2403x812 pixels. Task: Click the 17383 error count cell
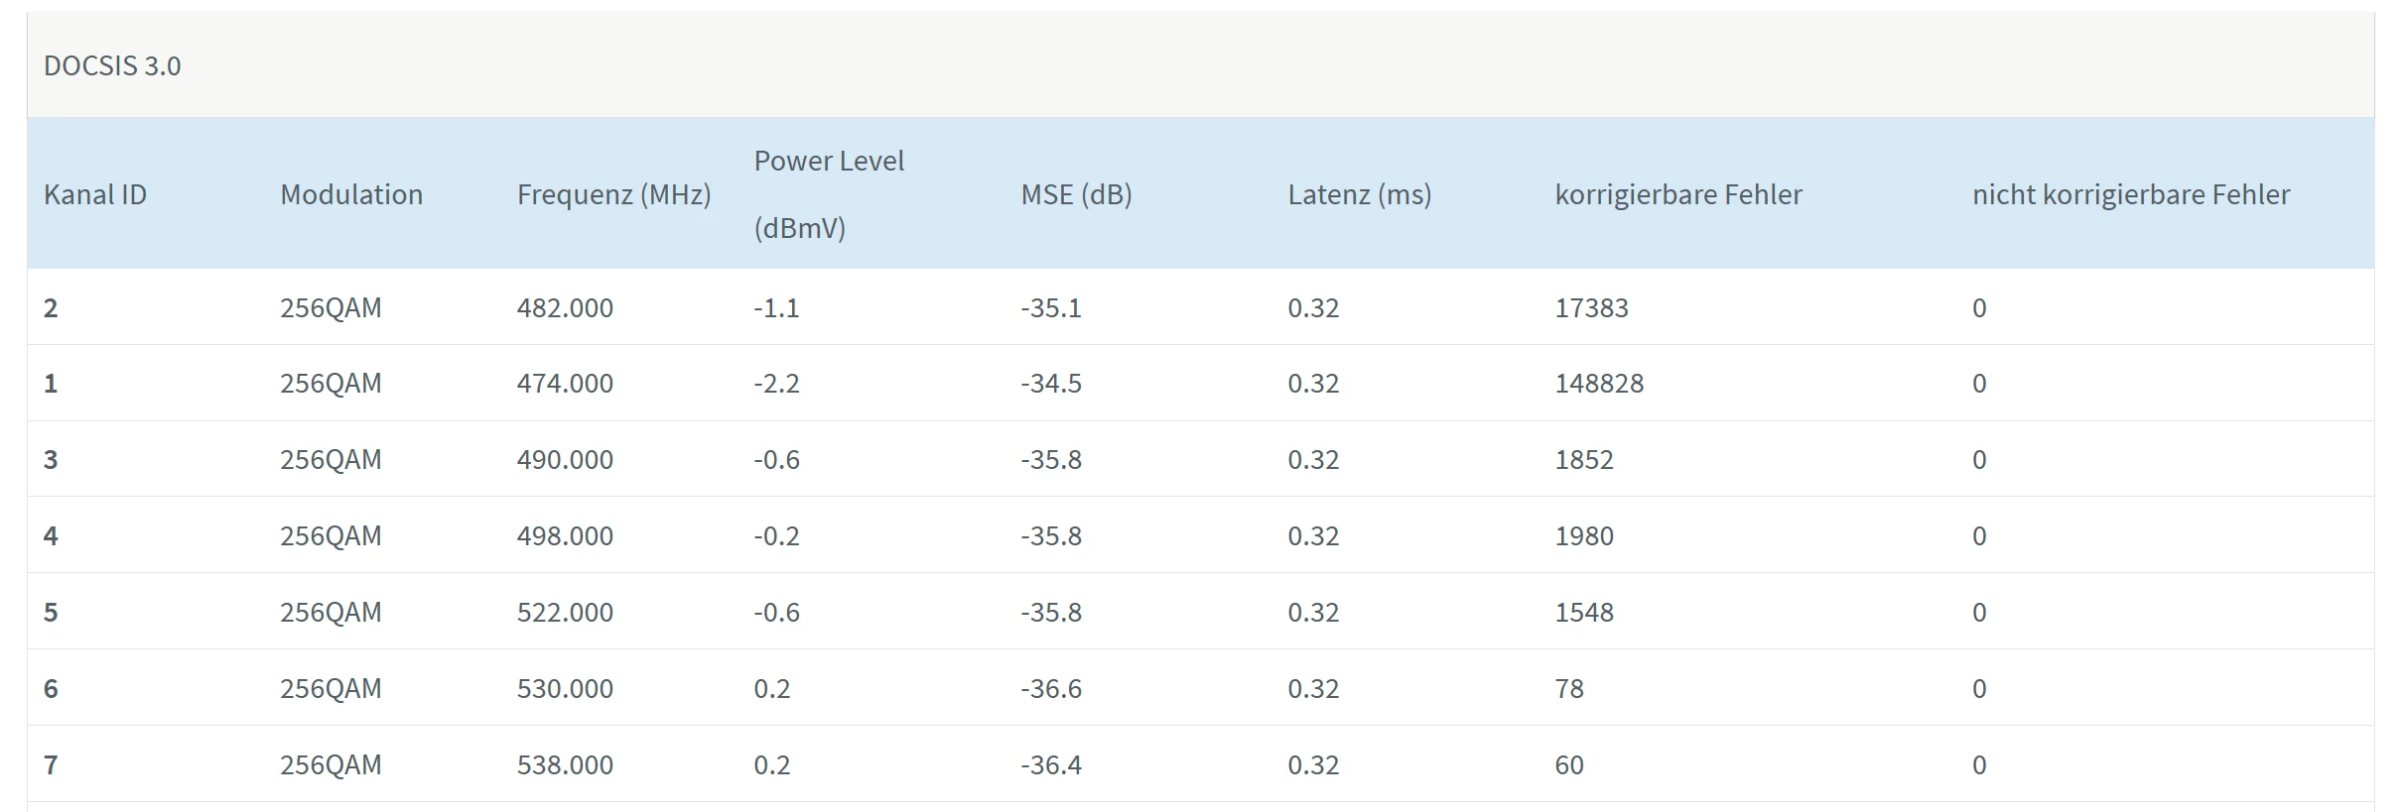pyautogui.click(x=1591, y=308)
